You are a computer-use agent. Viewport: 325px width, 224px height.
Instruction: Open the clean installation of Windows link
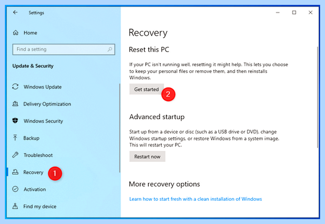click(196, 199)
